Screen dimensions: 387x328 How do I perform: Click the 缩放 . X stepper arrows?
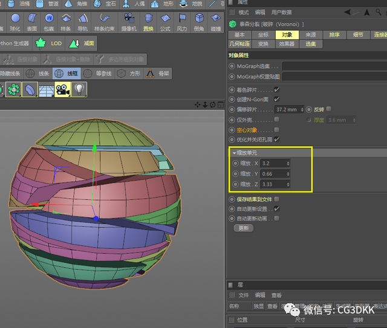pyautogui.click(x=288, y=163)
